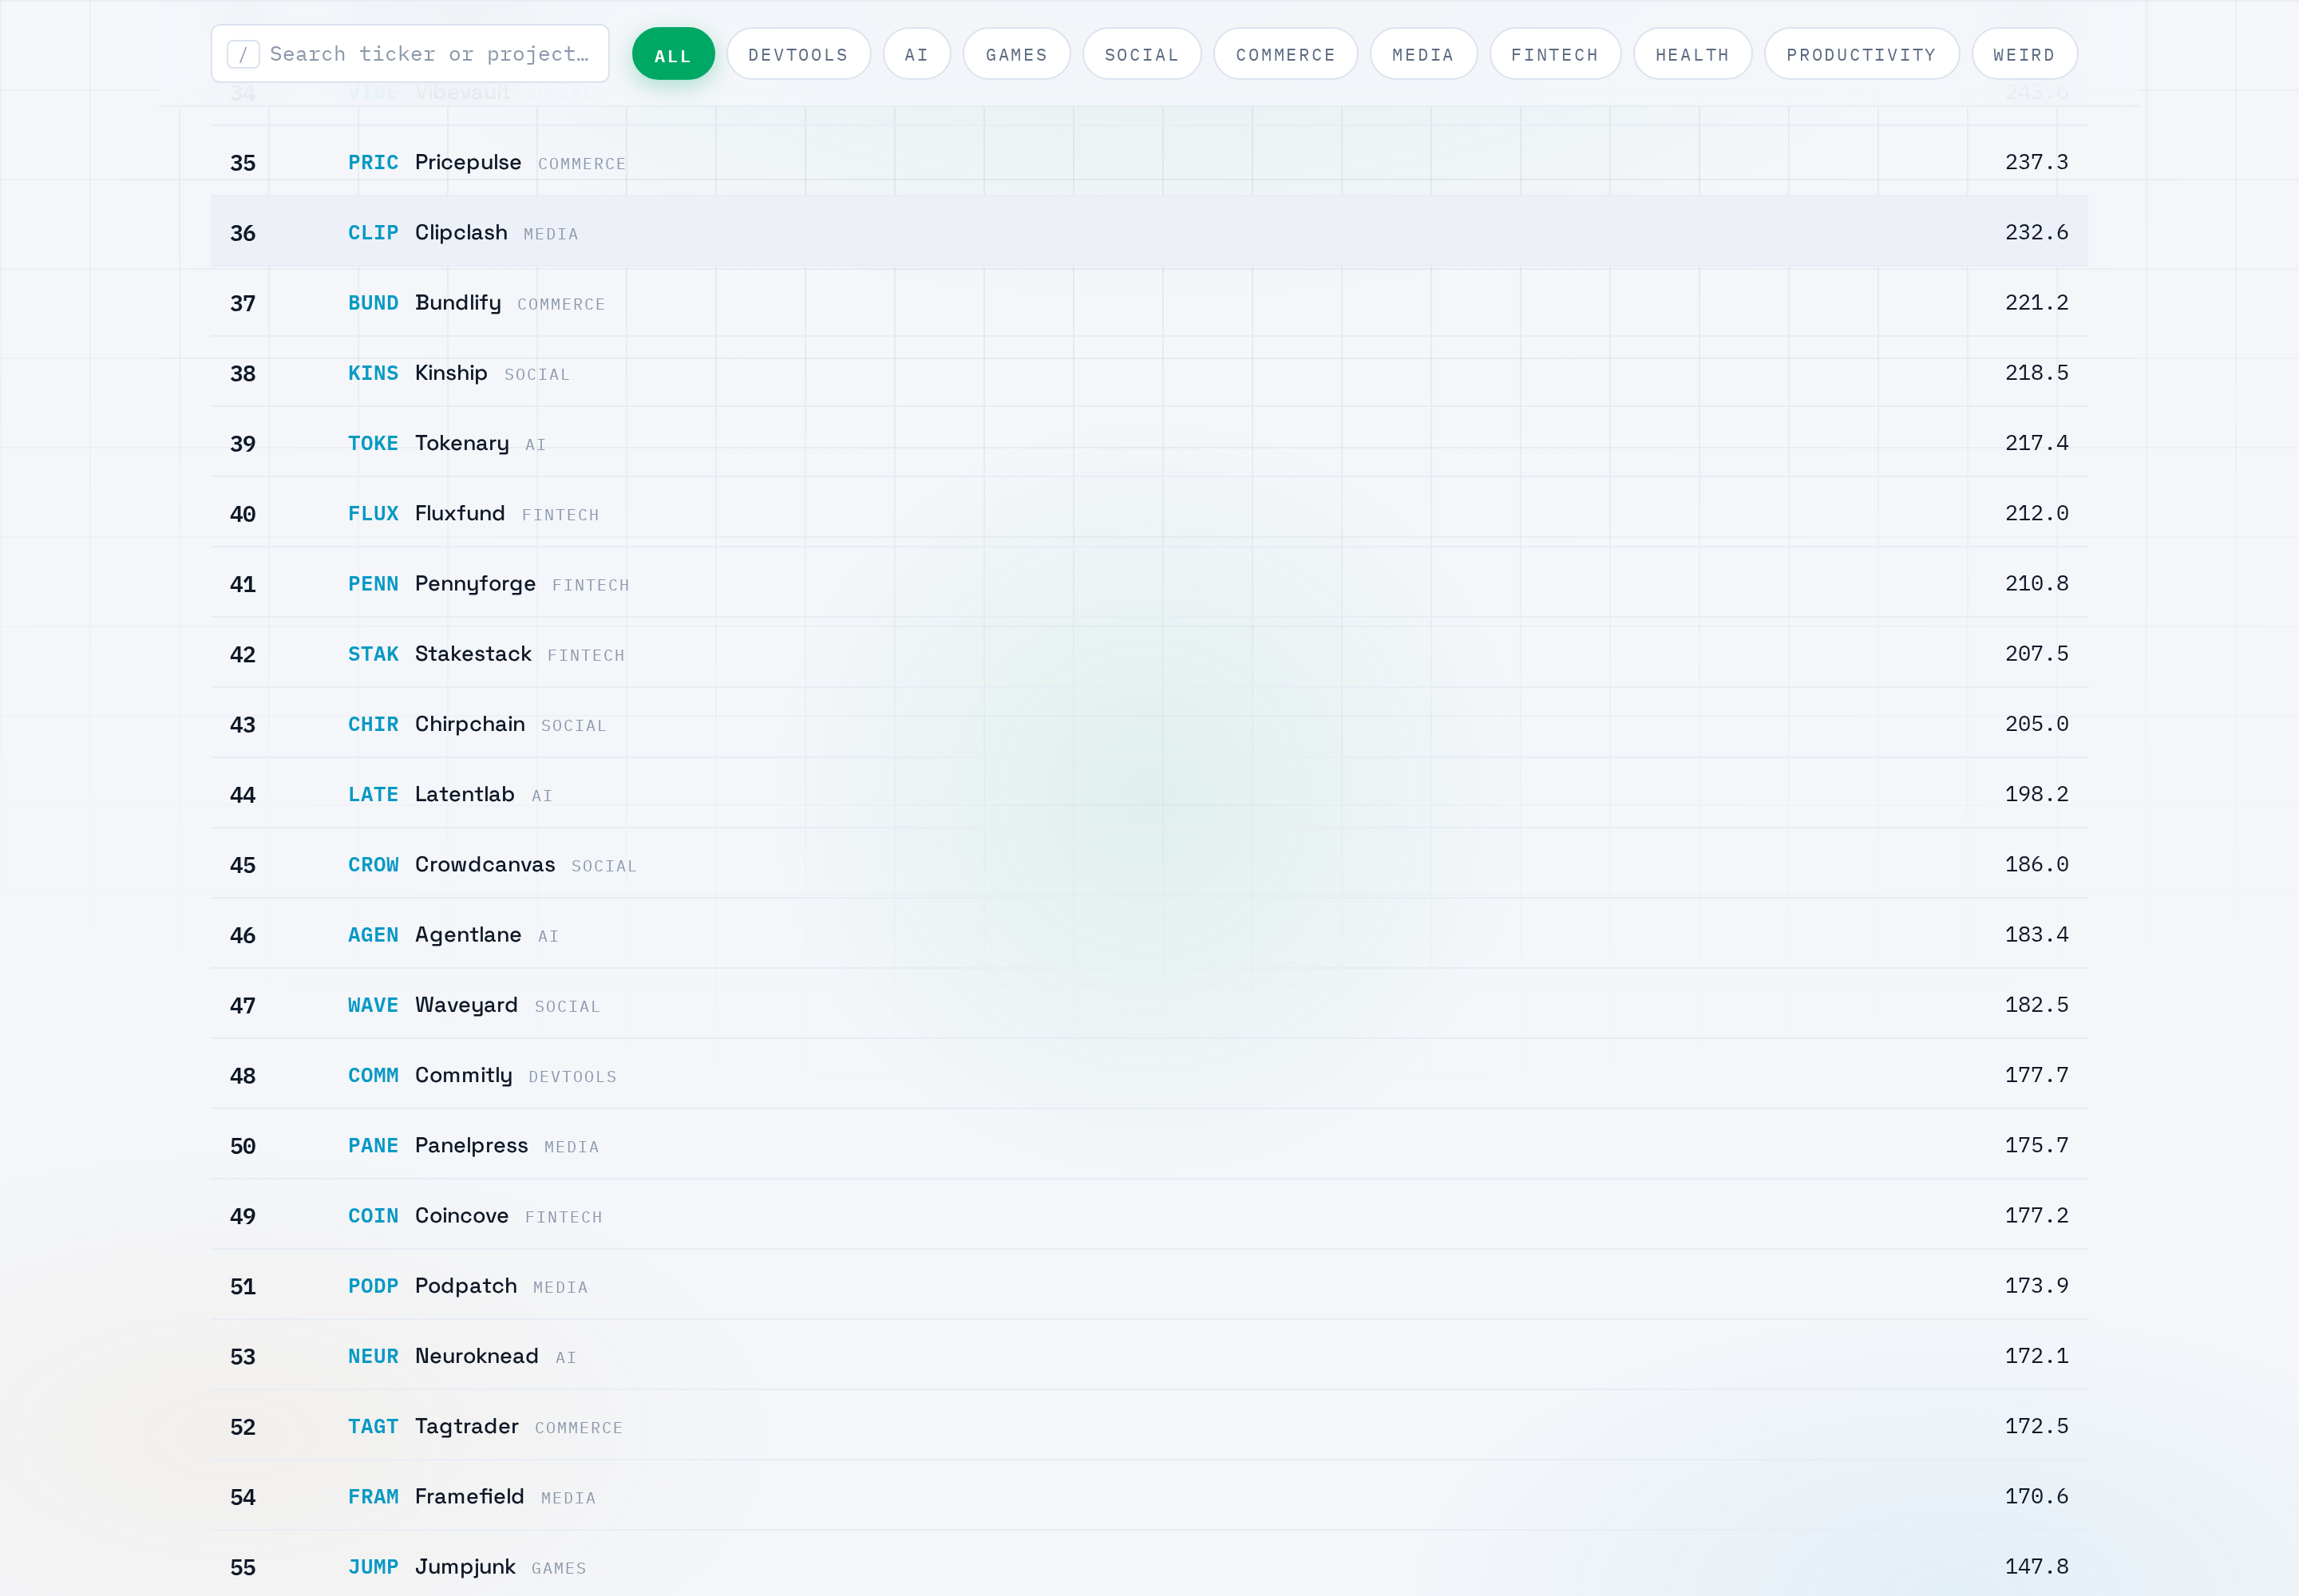The width and height of the screenshot is (2299, 1596).
Task: Select the Panelpress project name
Action: [471, 1145]
